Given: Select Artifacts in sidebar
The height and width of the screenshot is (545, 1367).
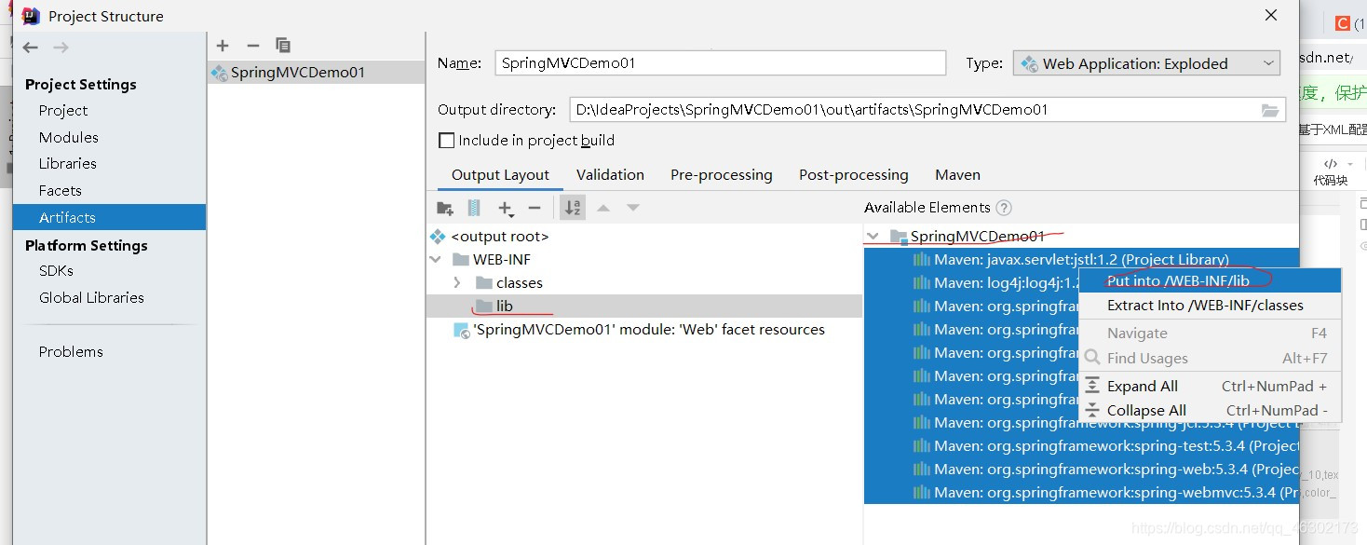Looking at the screenshot, I should [109, 217].
